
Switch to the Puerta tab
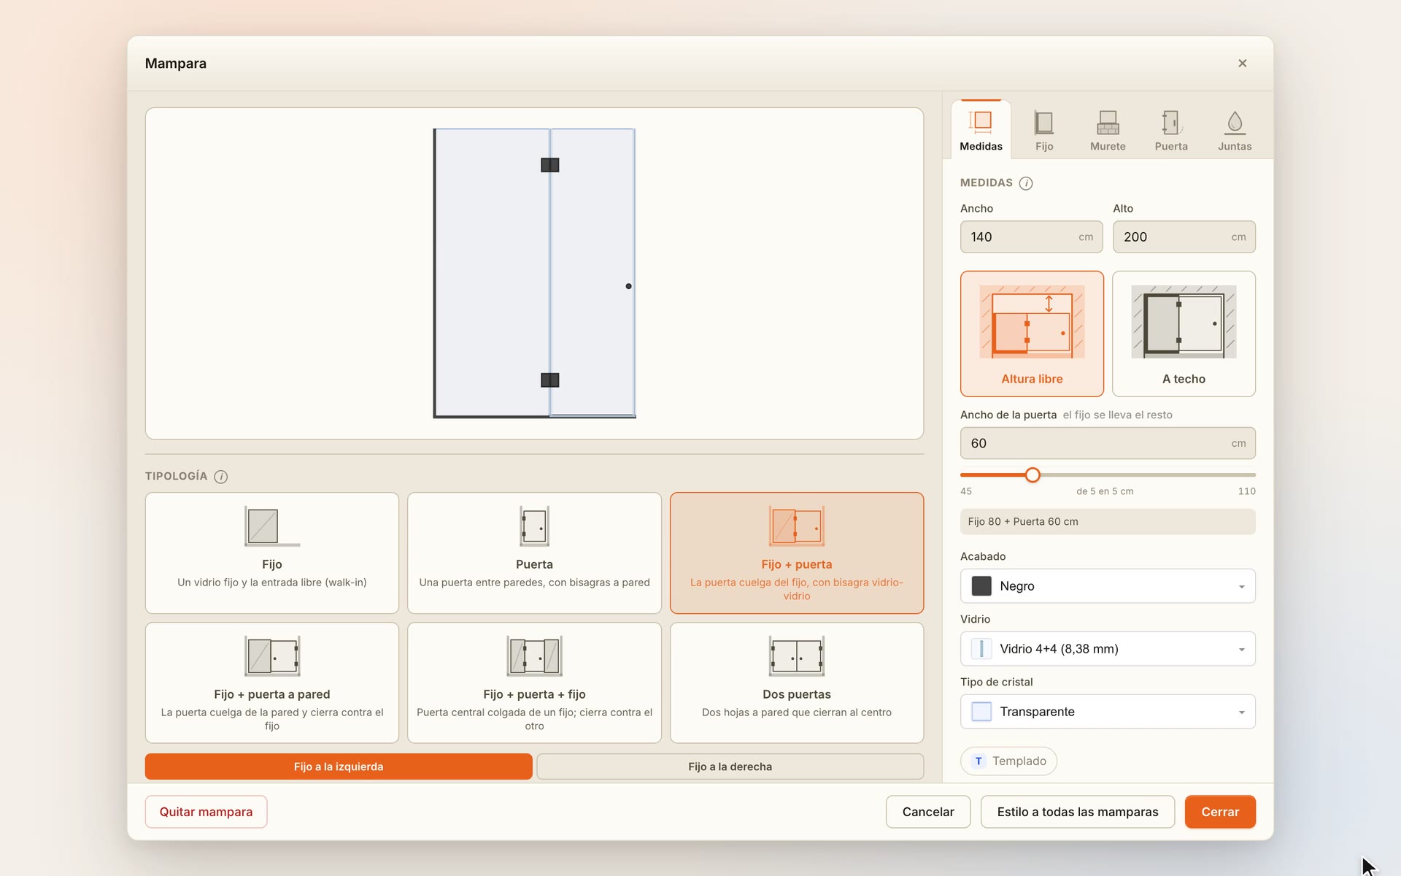(1171, 130)
